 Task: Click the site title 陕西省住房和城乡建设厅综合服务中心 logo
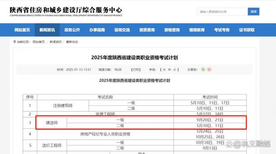66,12
